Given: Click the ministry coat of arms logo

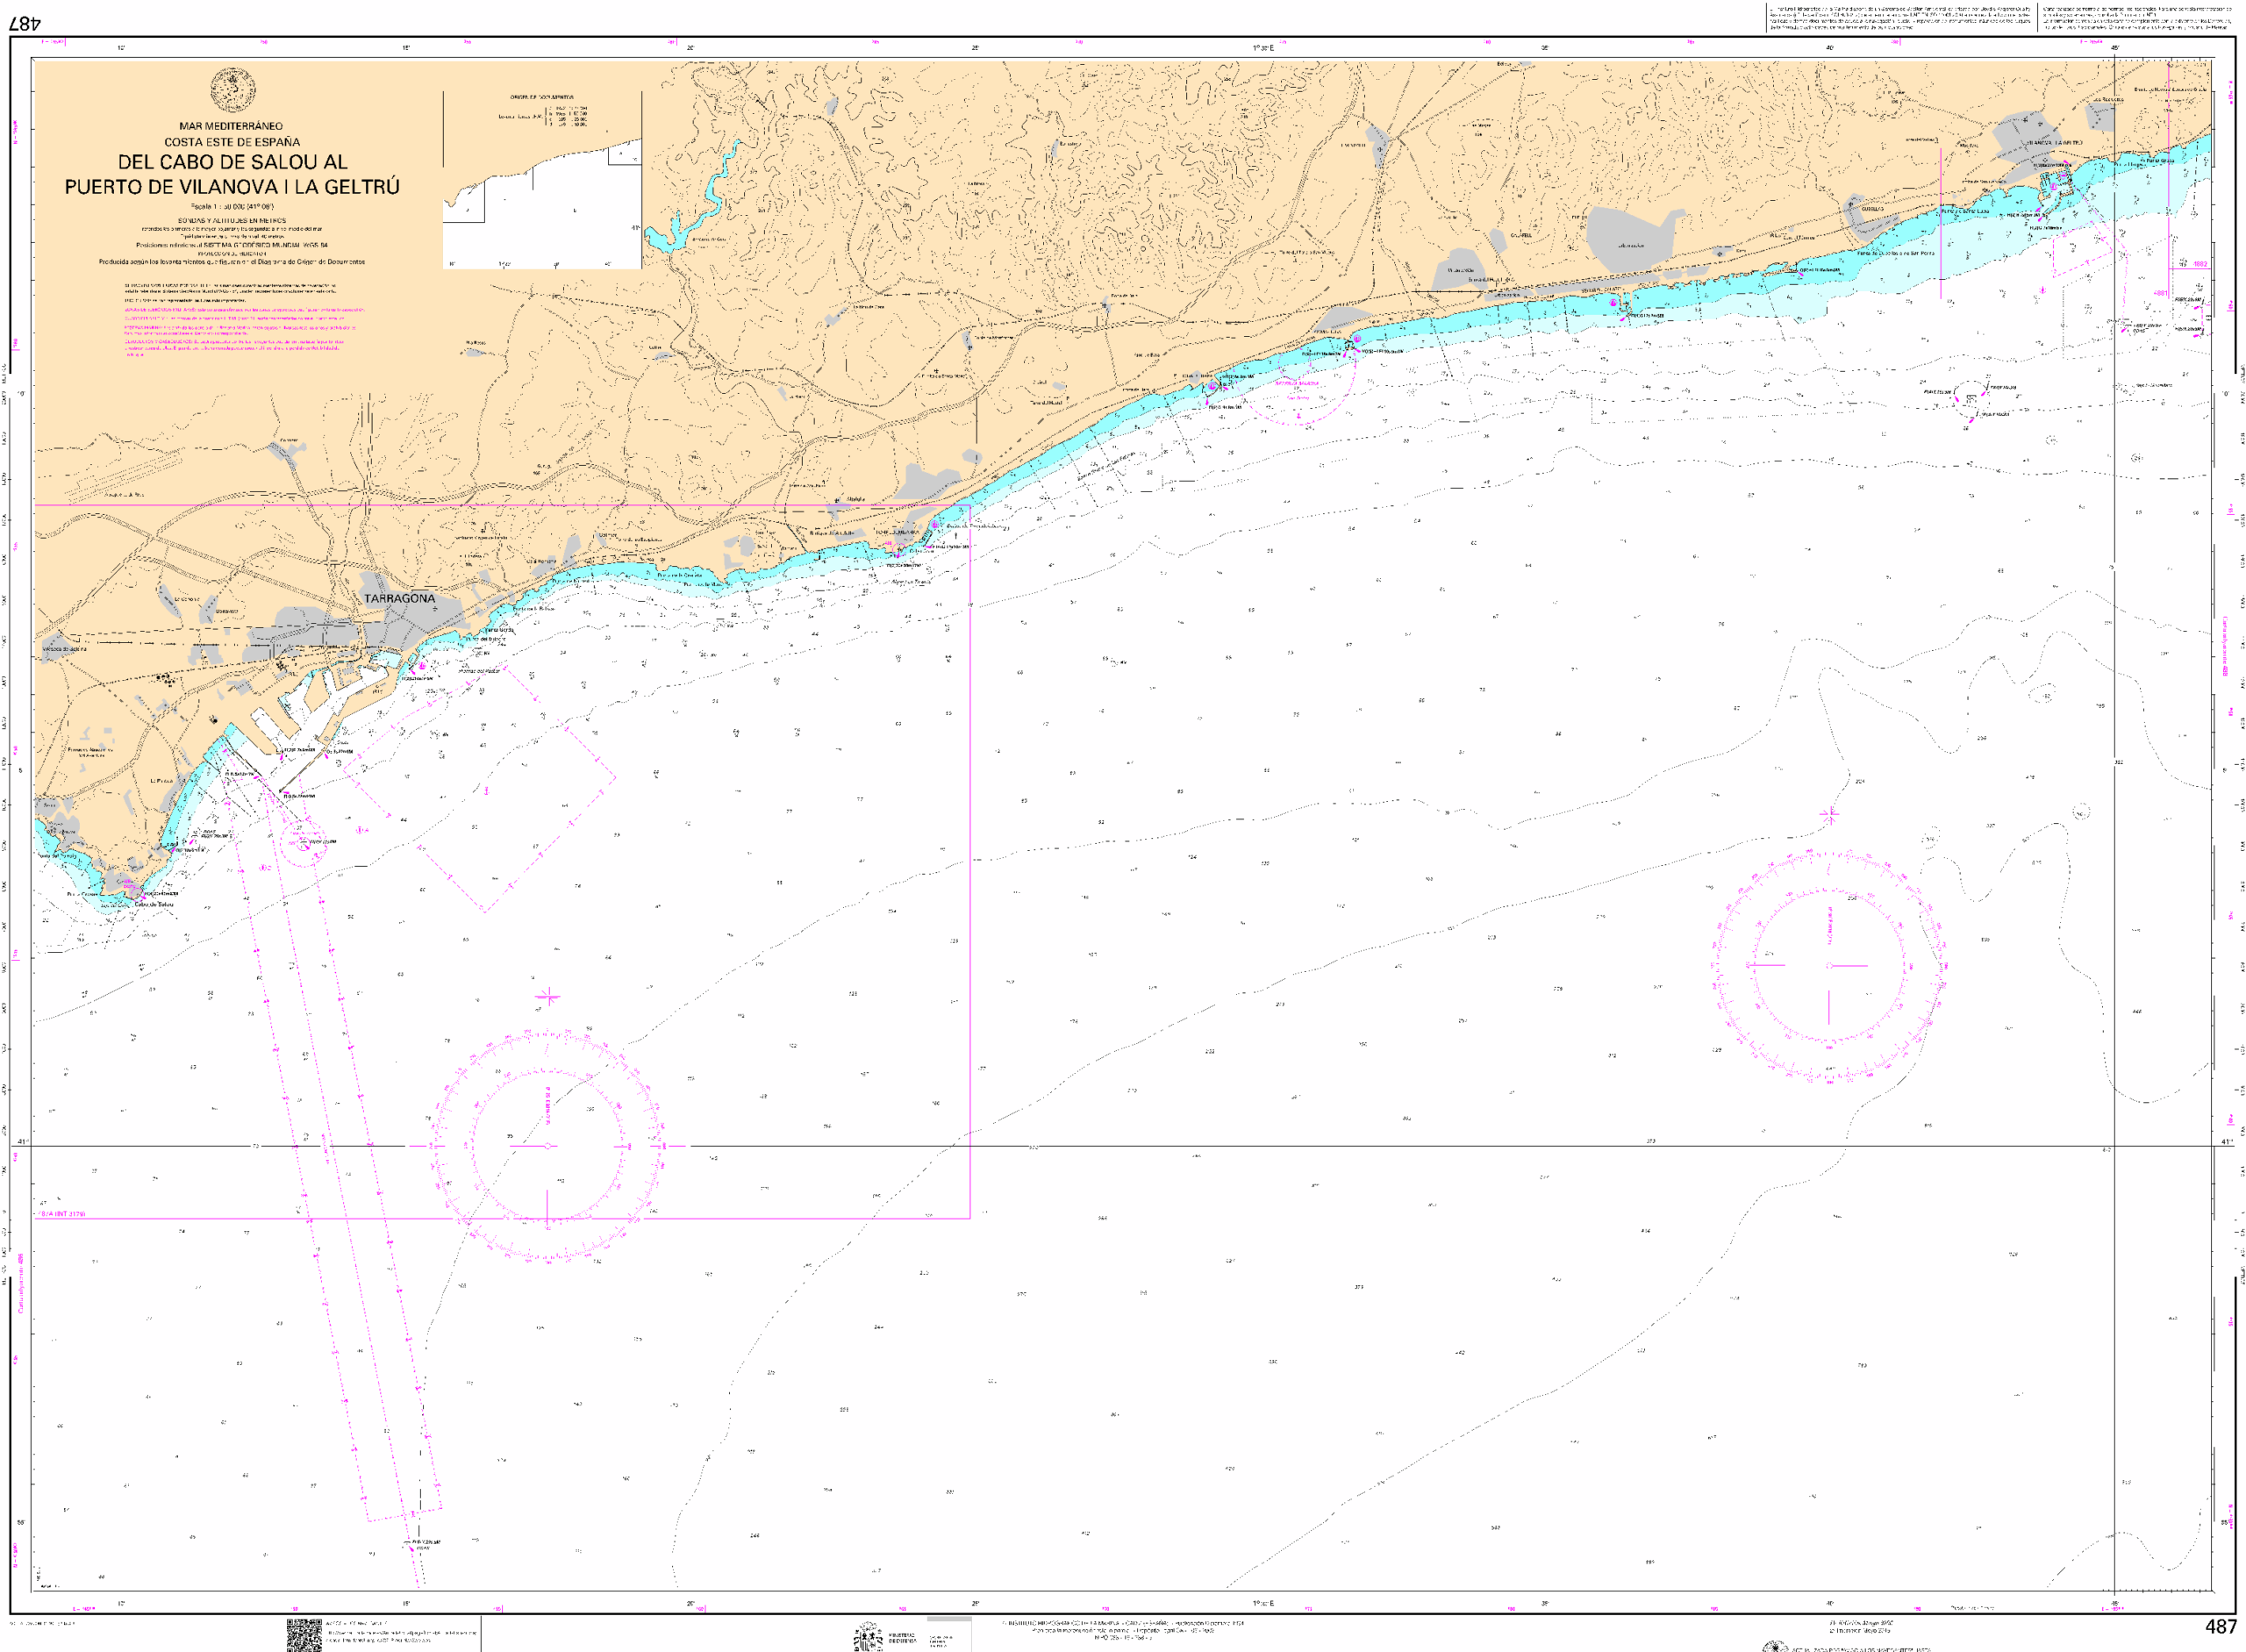Looking at the screenshot, I should [867, 1638].
